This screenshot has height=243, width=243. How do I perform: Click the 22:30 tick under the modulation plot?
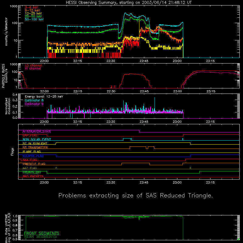click(111, 122)
